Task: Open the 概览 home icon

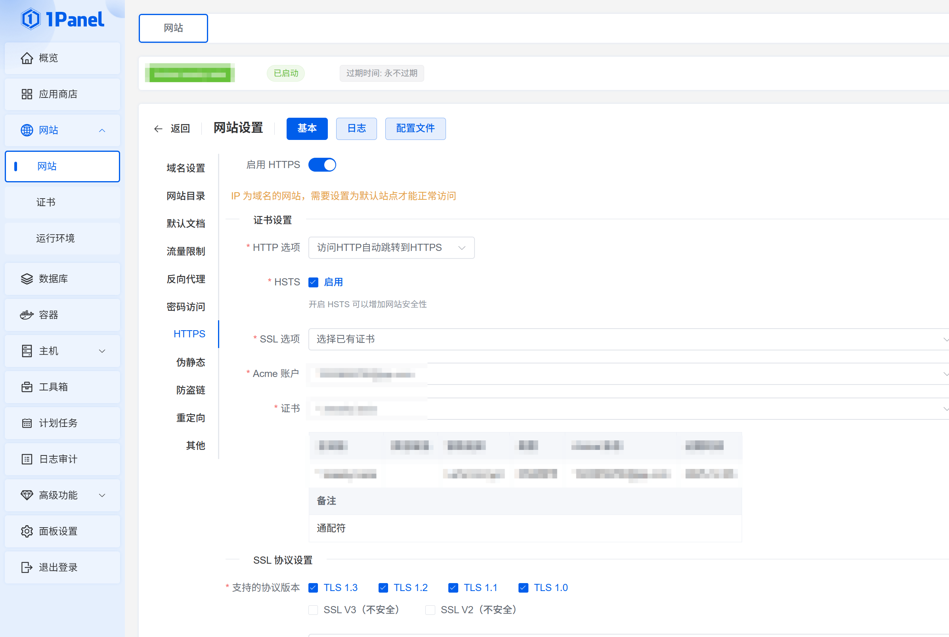Action: coord(27,58)
